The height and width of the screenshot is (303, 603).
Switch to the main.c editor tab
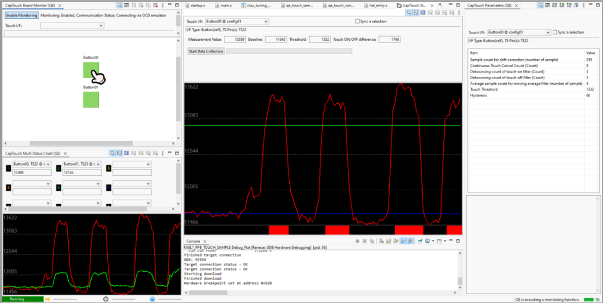click(226, 5)
